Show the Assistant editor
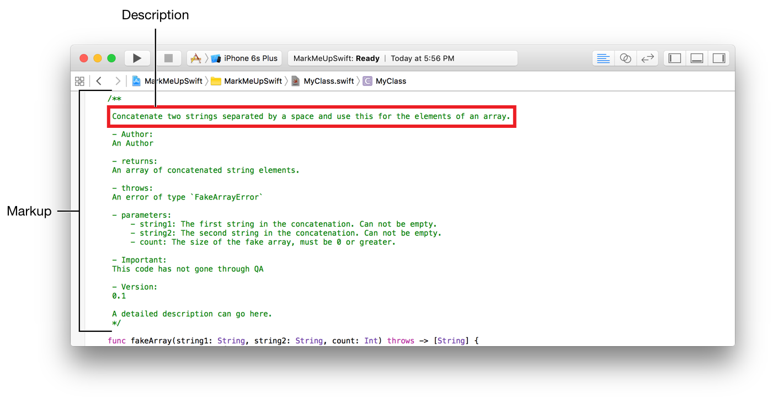 (625, 58)
